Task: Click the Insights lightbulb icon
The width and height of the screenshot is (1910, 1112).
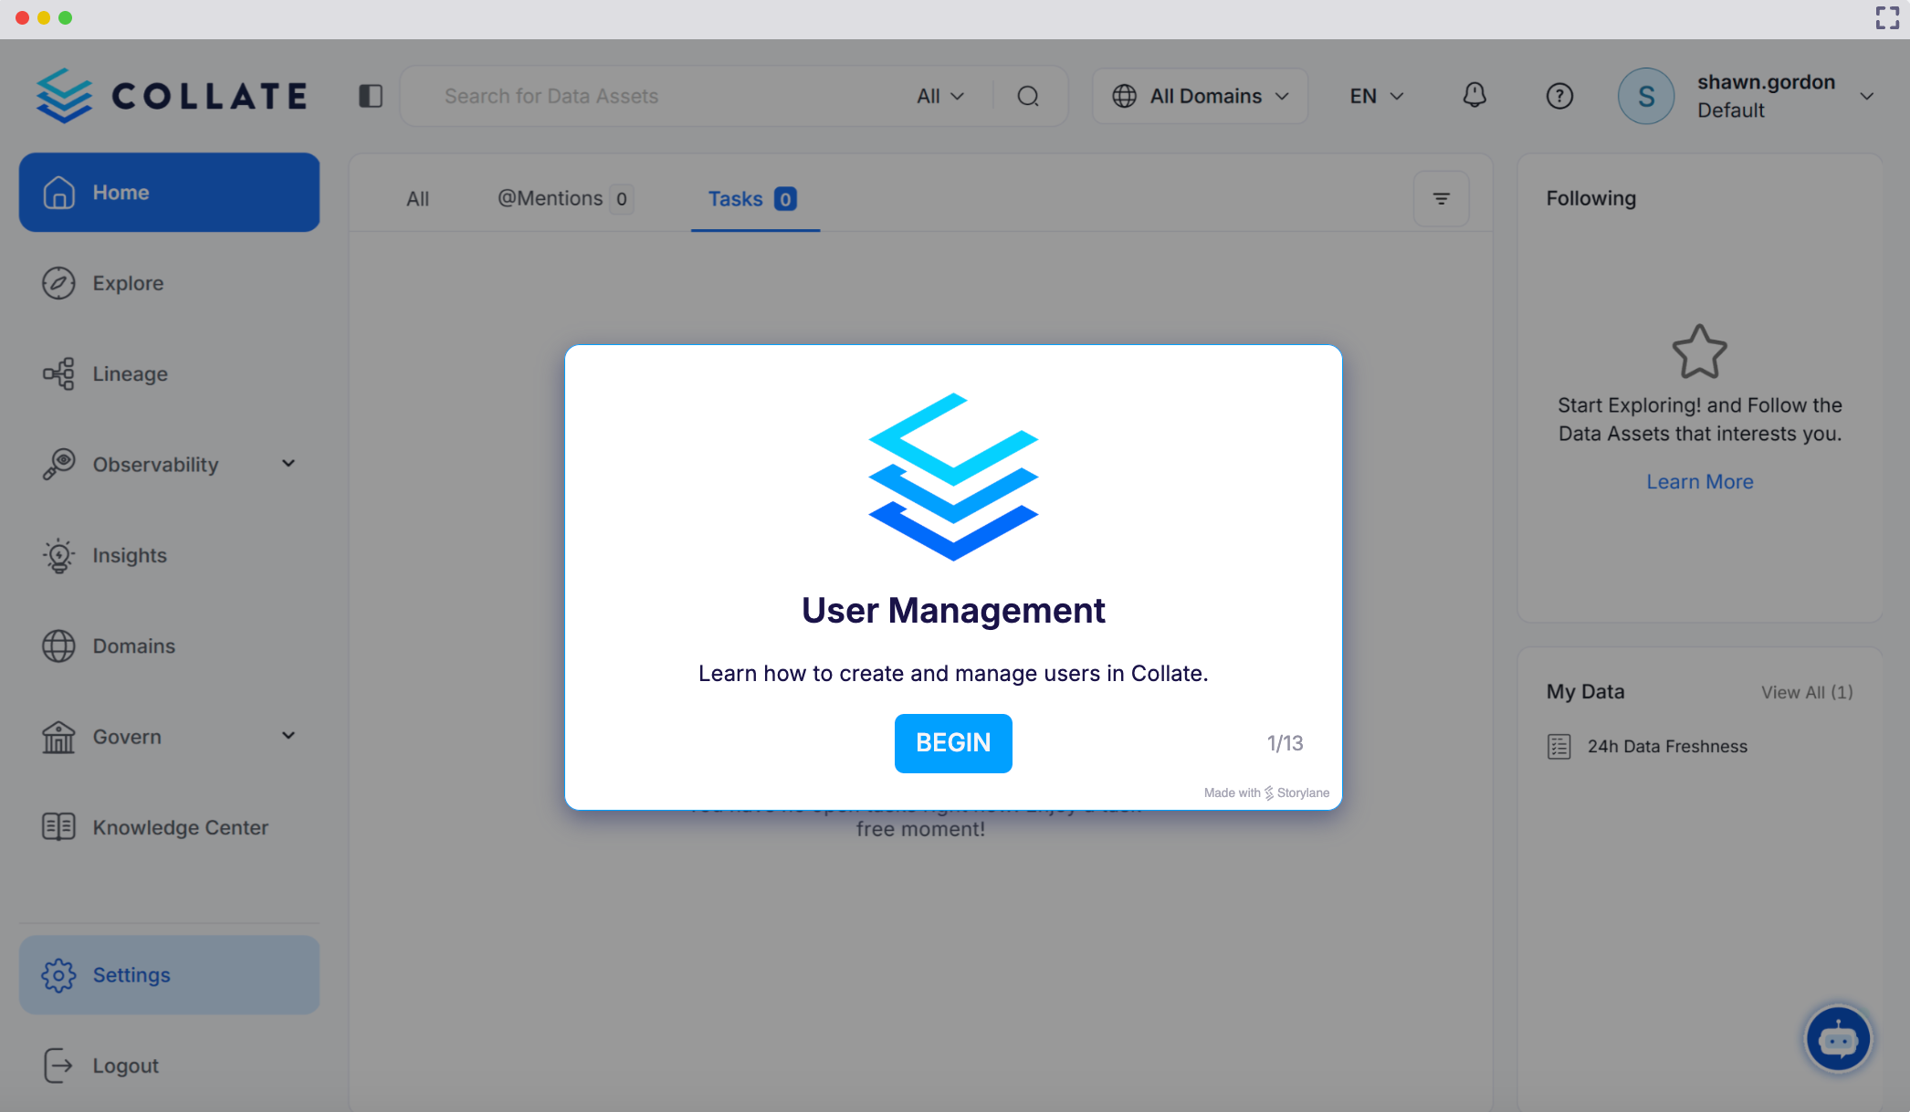Action: click(58, 555)
